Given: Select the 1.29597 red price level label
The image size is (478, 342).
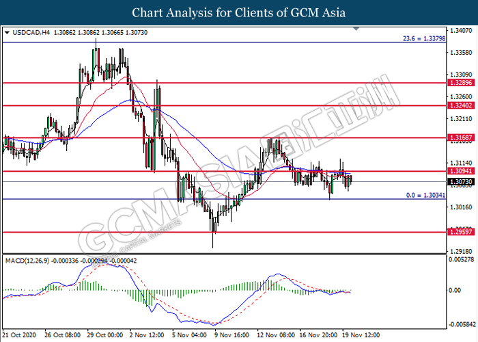Looking at the screenshot, I should click(460, 232).
